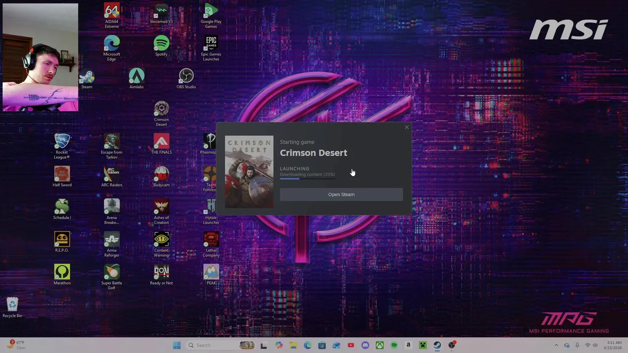The height and width of the screenshot is (353, 628).
Task: Click Open Steam button in launch dialog
Action: pos(341,194)
